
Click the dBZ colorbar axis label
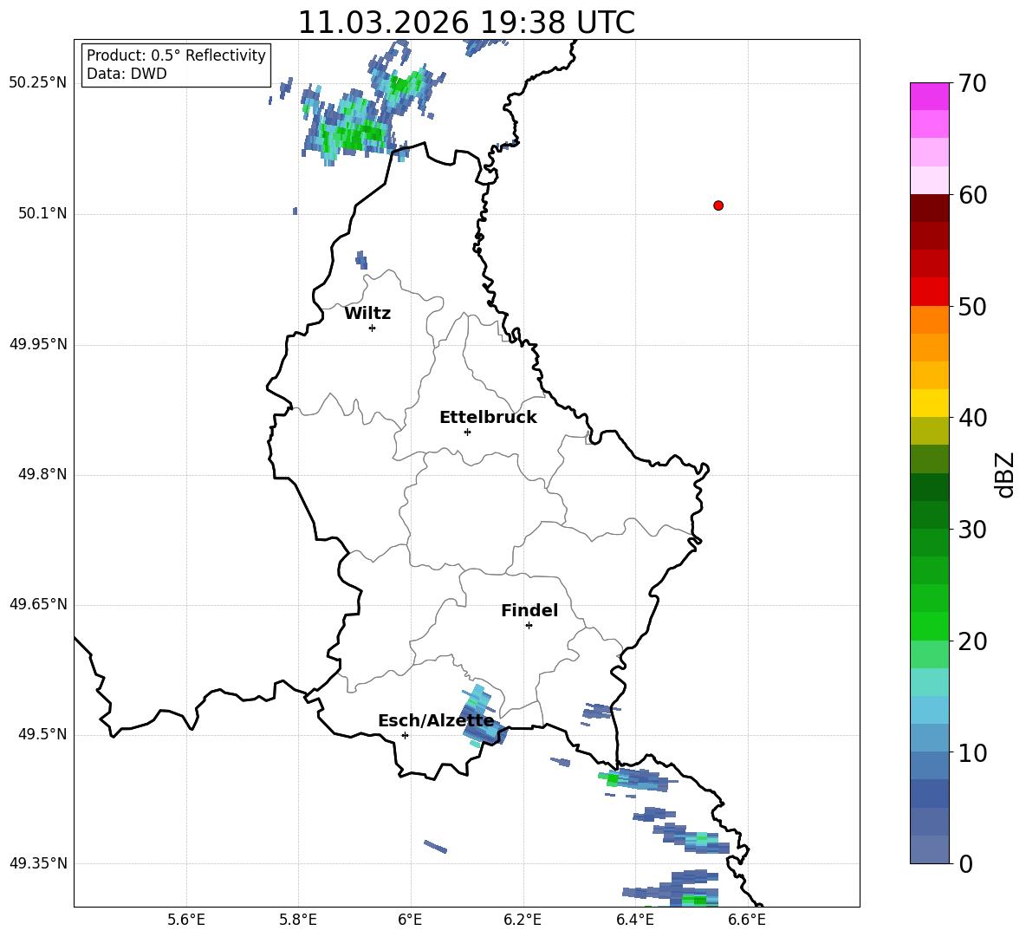pyautogui.click(x=1005, y=474)
